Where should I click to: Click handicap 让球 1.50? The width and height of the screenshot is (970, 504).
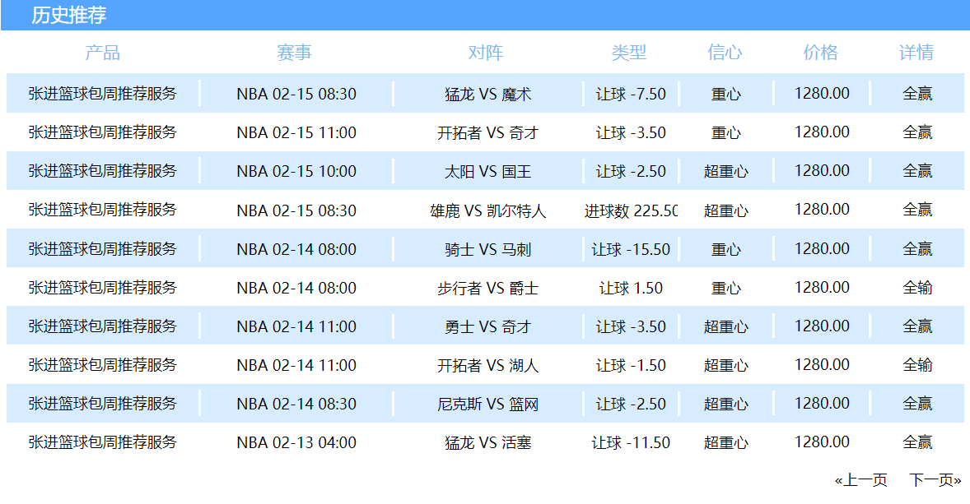[631, 288]
